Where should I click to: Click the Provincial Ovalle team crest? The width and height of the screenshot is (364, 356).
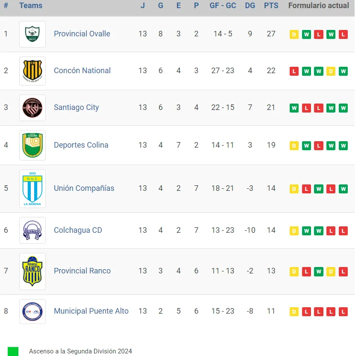coord(32,34)
